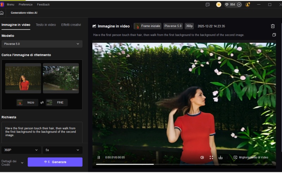Click the Generare button

click(x=55, y=162)
